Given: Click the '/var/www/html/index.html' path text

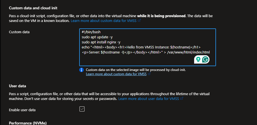Looking at the screenshot, I should tap(188, 52).
